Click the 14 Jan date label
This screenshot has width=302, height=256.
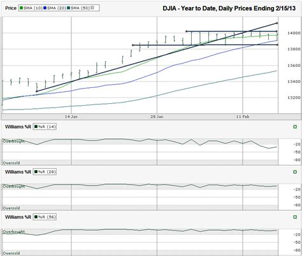click(x=71, y=117)
